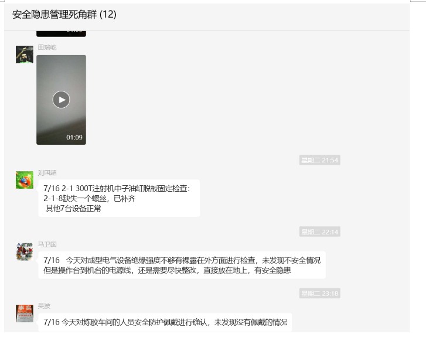Click the 星期二 21:54 timestamp
The height and width of the screenshot is (344, 426).
(320, 160)
